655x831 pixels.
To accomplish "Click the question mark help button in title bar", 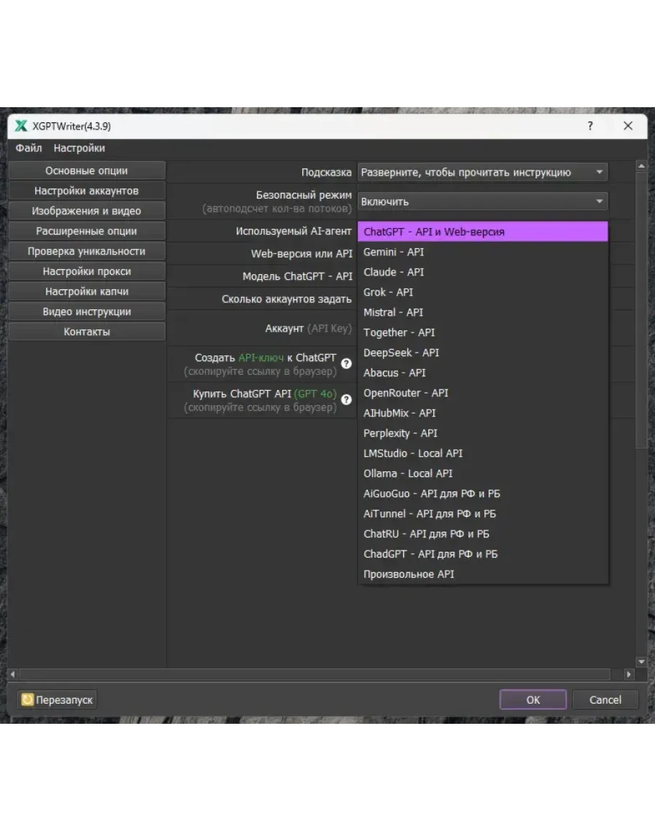I will point(590,126).
